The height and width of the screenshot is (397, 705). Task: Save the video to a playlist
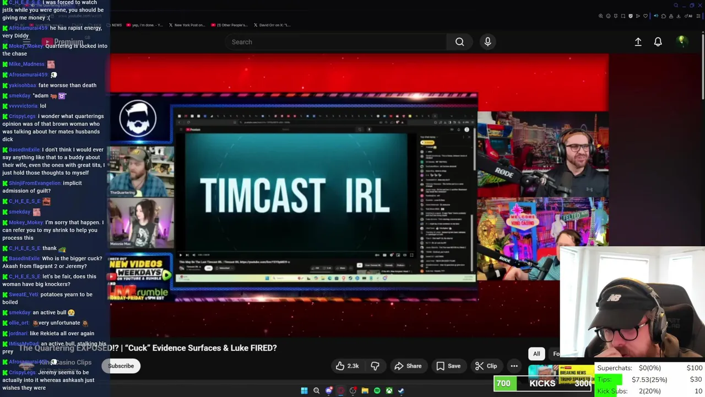448,366
